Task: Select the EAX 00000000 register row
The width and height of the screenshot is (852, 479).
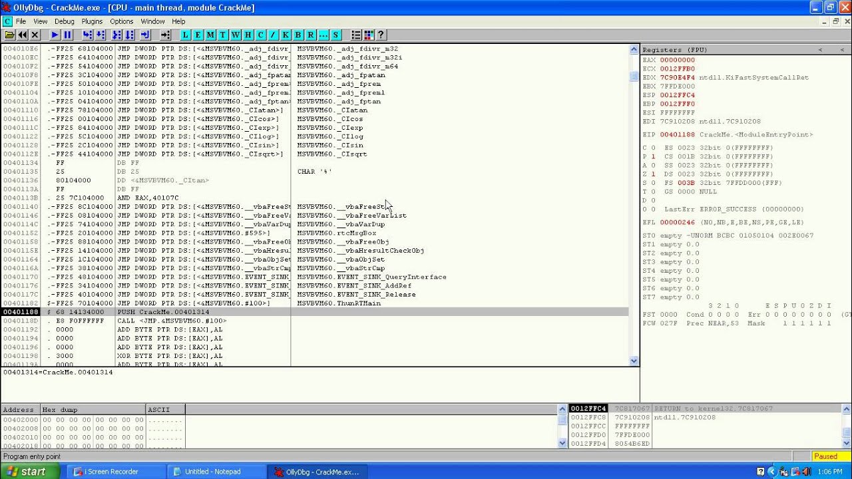Action: tap(668, 60)
